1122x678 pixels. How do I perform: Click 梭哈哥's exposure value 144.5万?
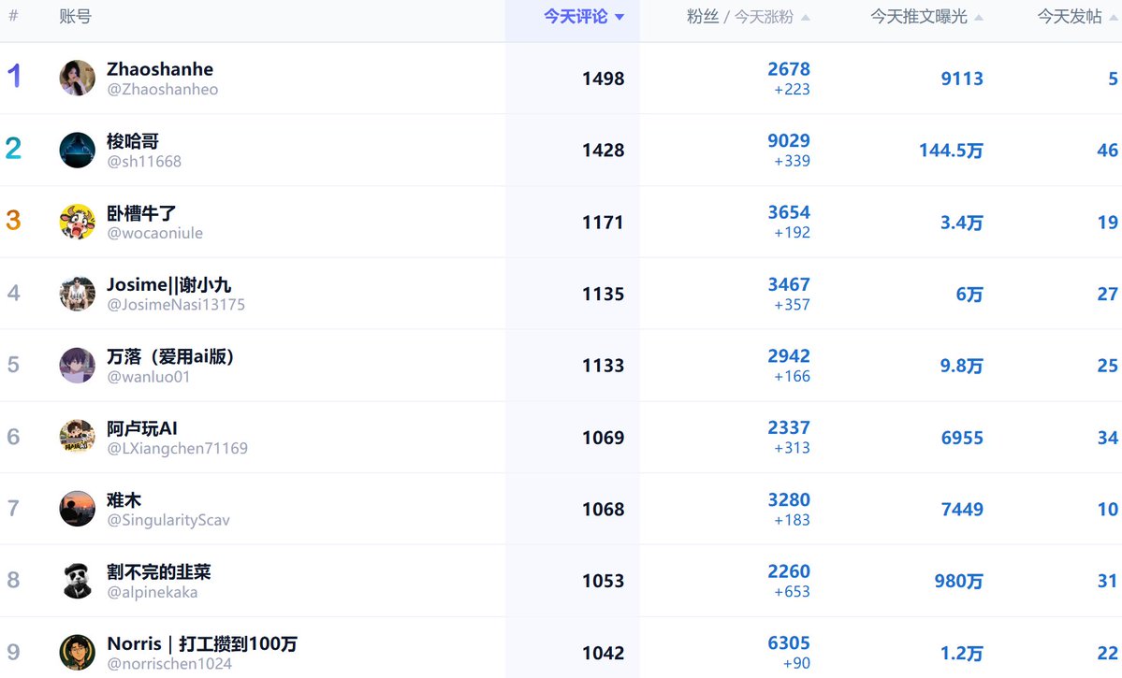pos(951,151)
